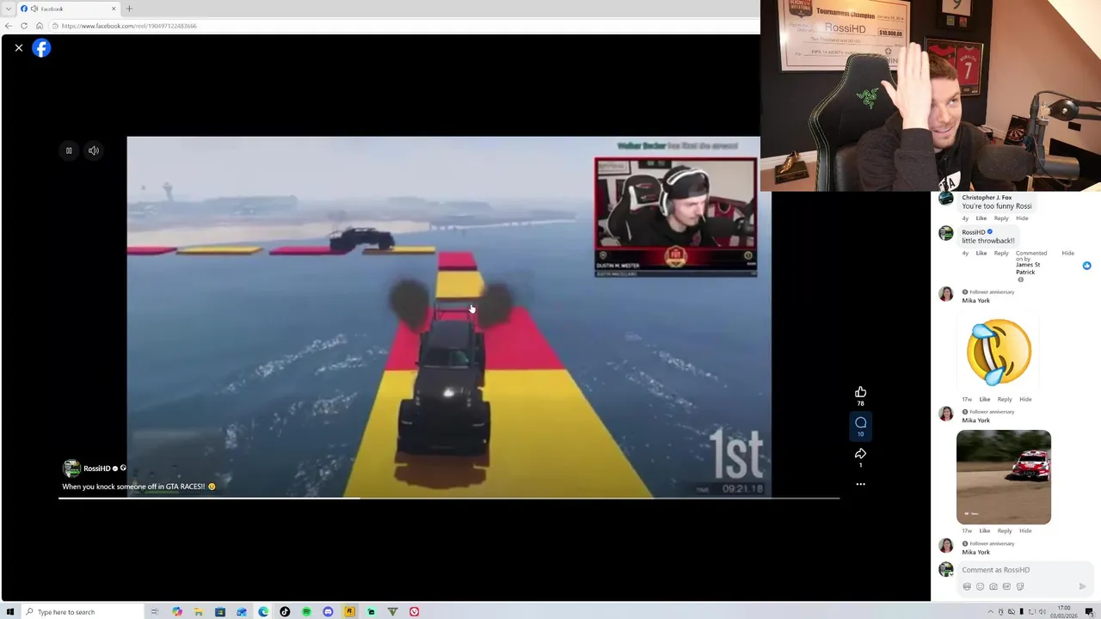Click Like under Christopher J. Fox's comment

(981, 218)
